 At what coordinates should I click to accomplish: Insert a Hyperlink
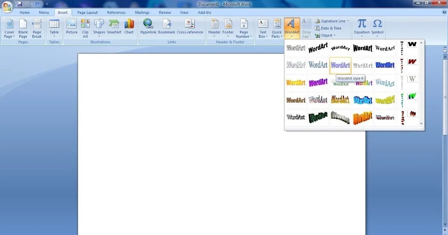[148, 27]
